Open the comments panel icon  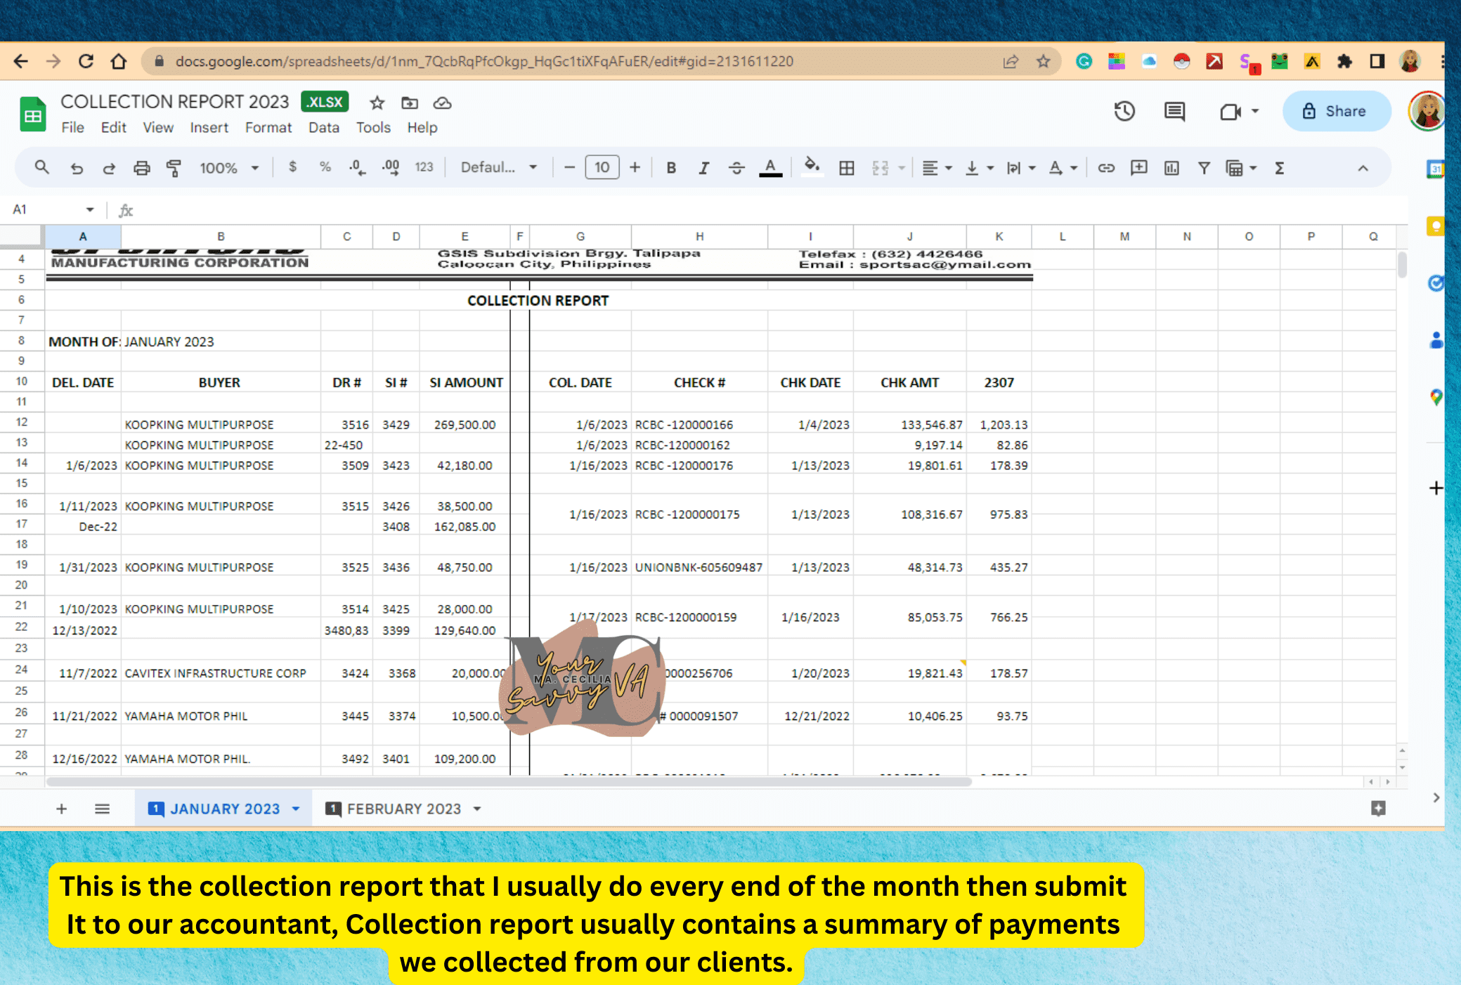pyautogui.click(x=1174, y=111)
